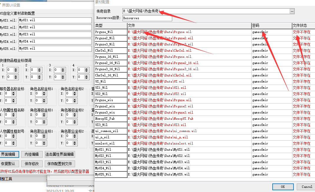Screen dimensions: 315x192
Task: Select the NewopUI_Pak row type cell
Action: pos(111,119)
